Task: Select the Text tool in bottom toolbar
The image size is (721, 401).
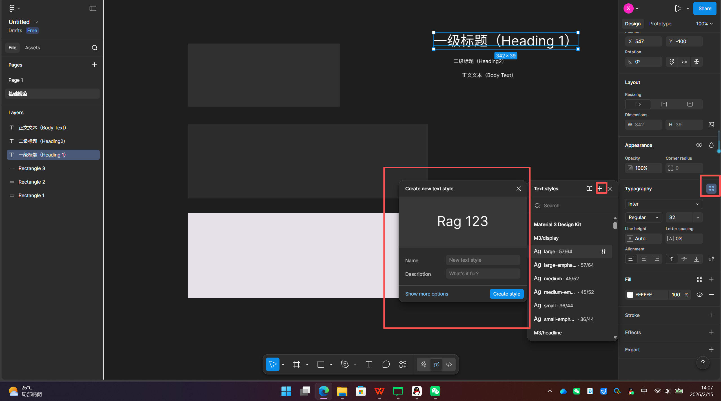Action: point(369,364)
